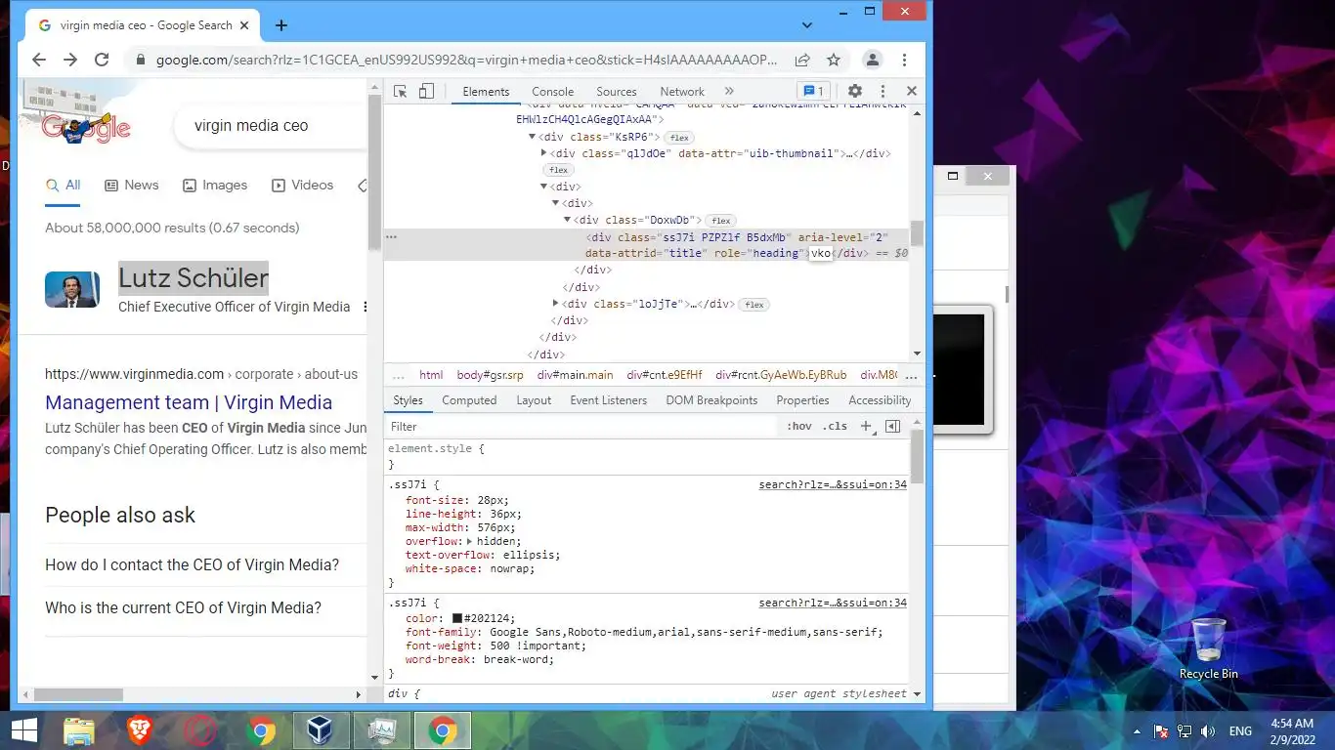Open the tab search dropdown in Chrome title bar
The image size is (1335, 750).
pos(808,24)
